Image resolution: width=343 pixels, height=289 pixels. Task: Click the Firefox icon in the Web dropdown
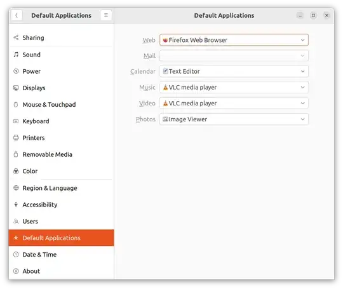coord(165,40)
